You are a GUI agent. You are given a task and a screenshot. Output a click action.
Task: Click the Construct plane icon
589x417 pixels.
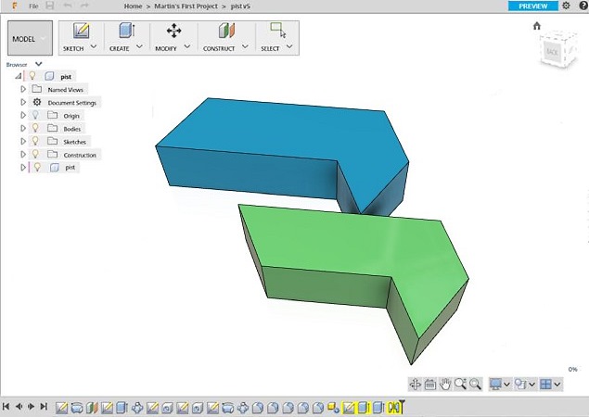pos(226,31)
